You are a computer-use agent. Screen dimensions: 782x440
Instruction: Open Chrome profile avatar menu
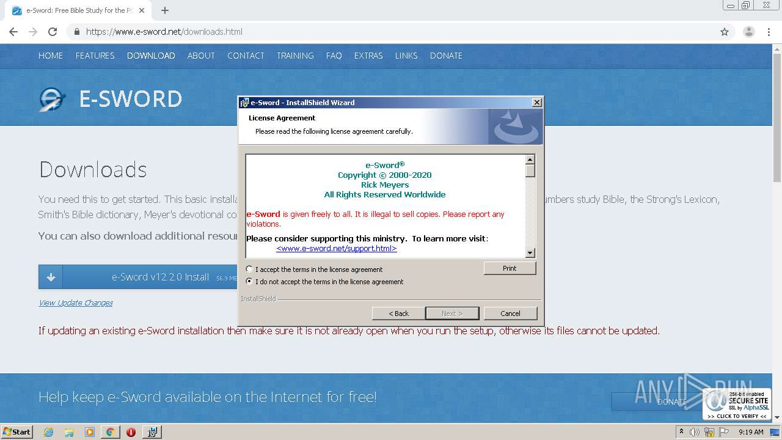(x=748, y=32)
